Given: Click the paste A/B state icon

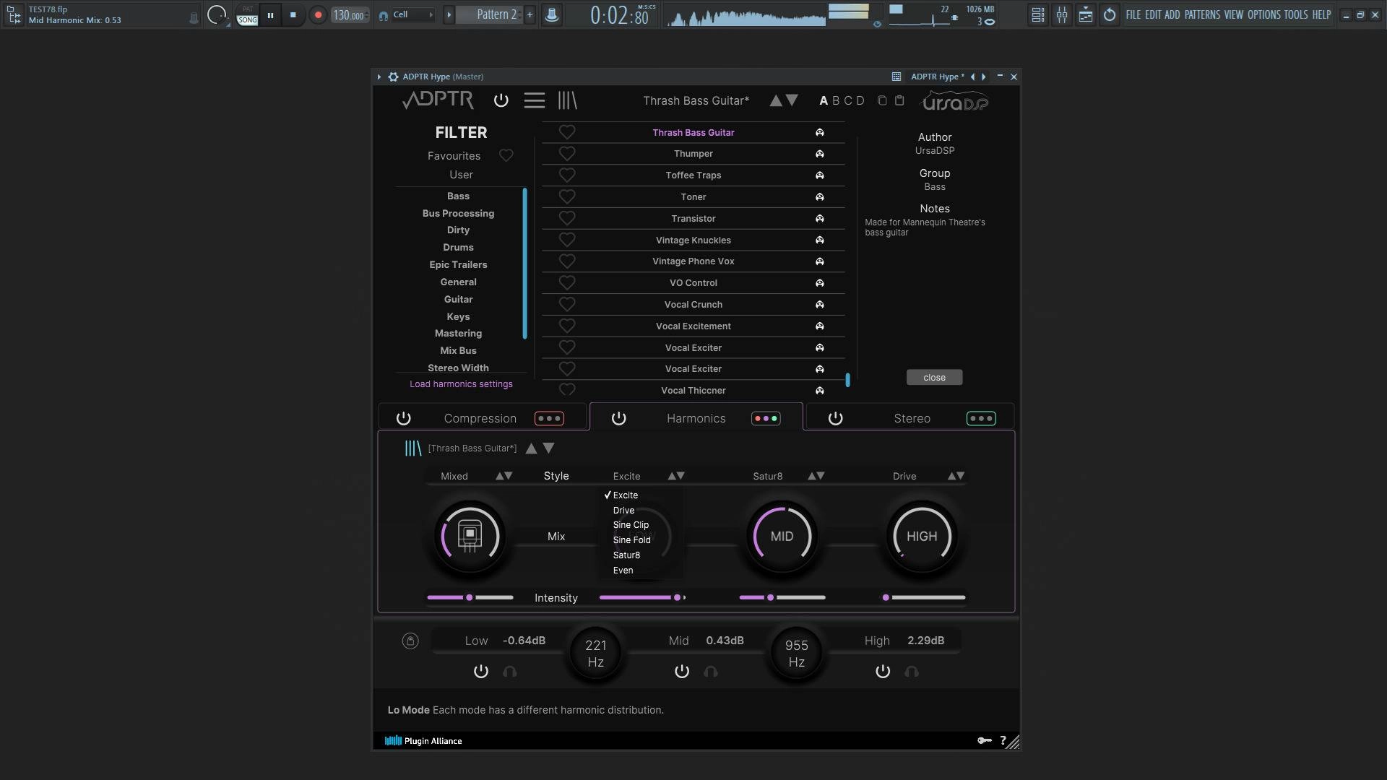Looking at the screenshot, I should pyautogui.click(x=899, y=100).
